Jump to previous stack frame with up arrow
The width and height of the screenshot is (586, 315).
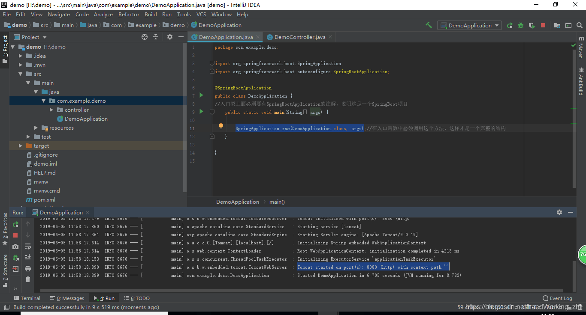28,224
